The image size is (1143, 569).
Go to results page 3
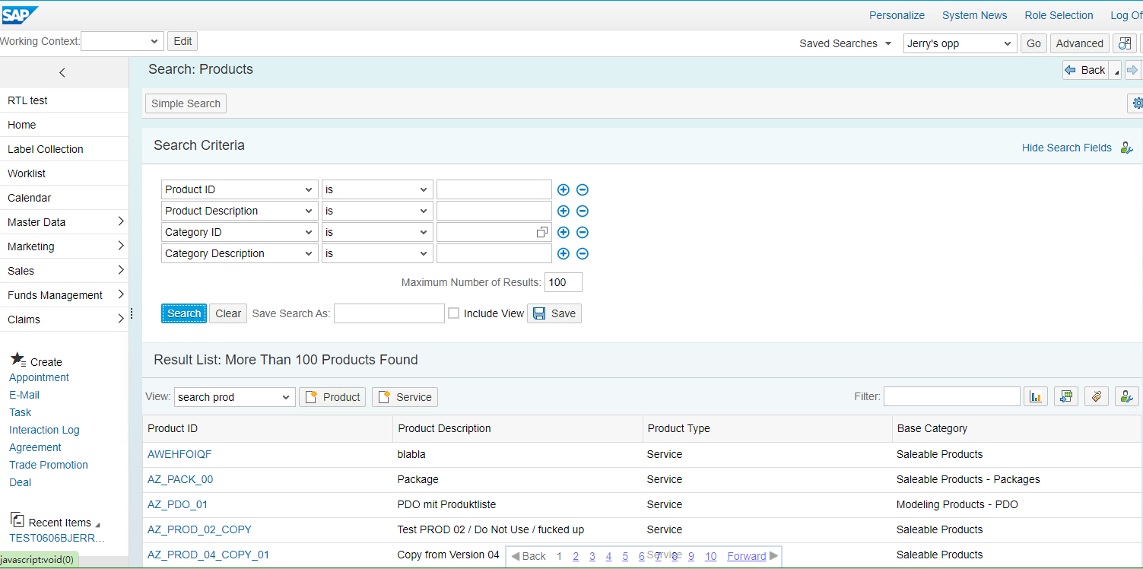point(592,556)
